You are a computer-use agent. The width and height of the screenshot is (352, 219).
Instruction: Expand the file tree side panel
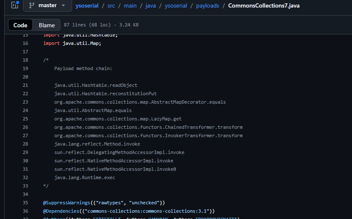tap(15, 5)
